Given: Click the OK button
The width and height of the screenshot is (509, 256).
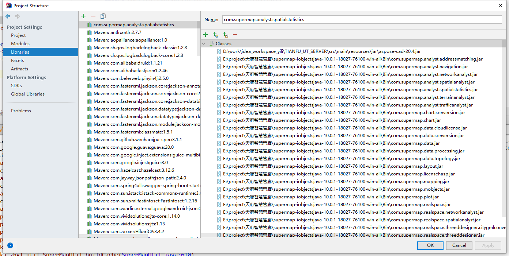Looking at the screenshot, I should [430, 245].
